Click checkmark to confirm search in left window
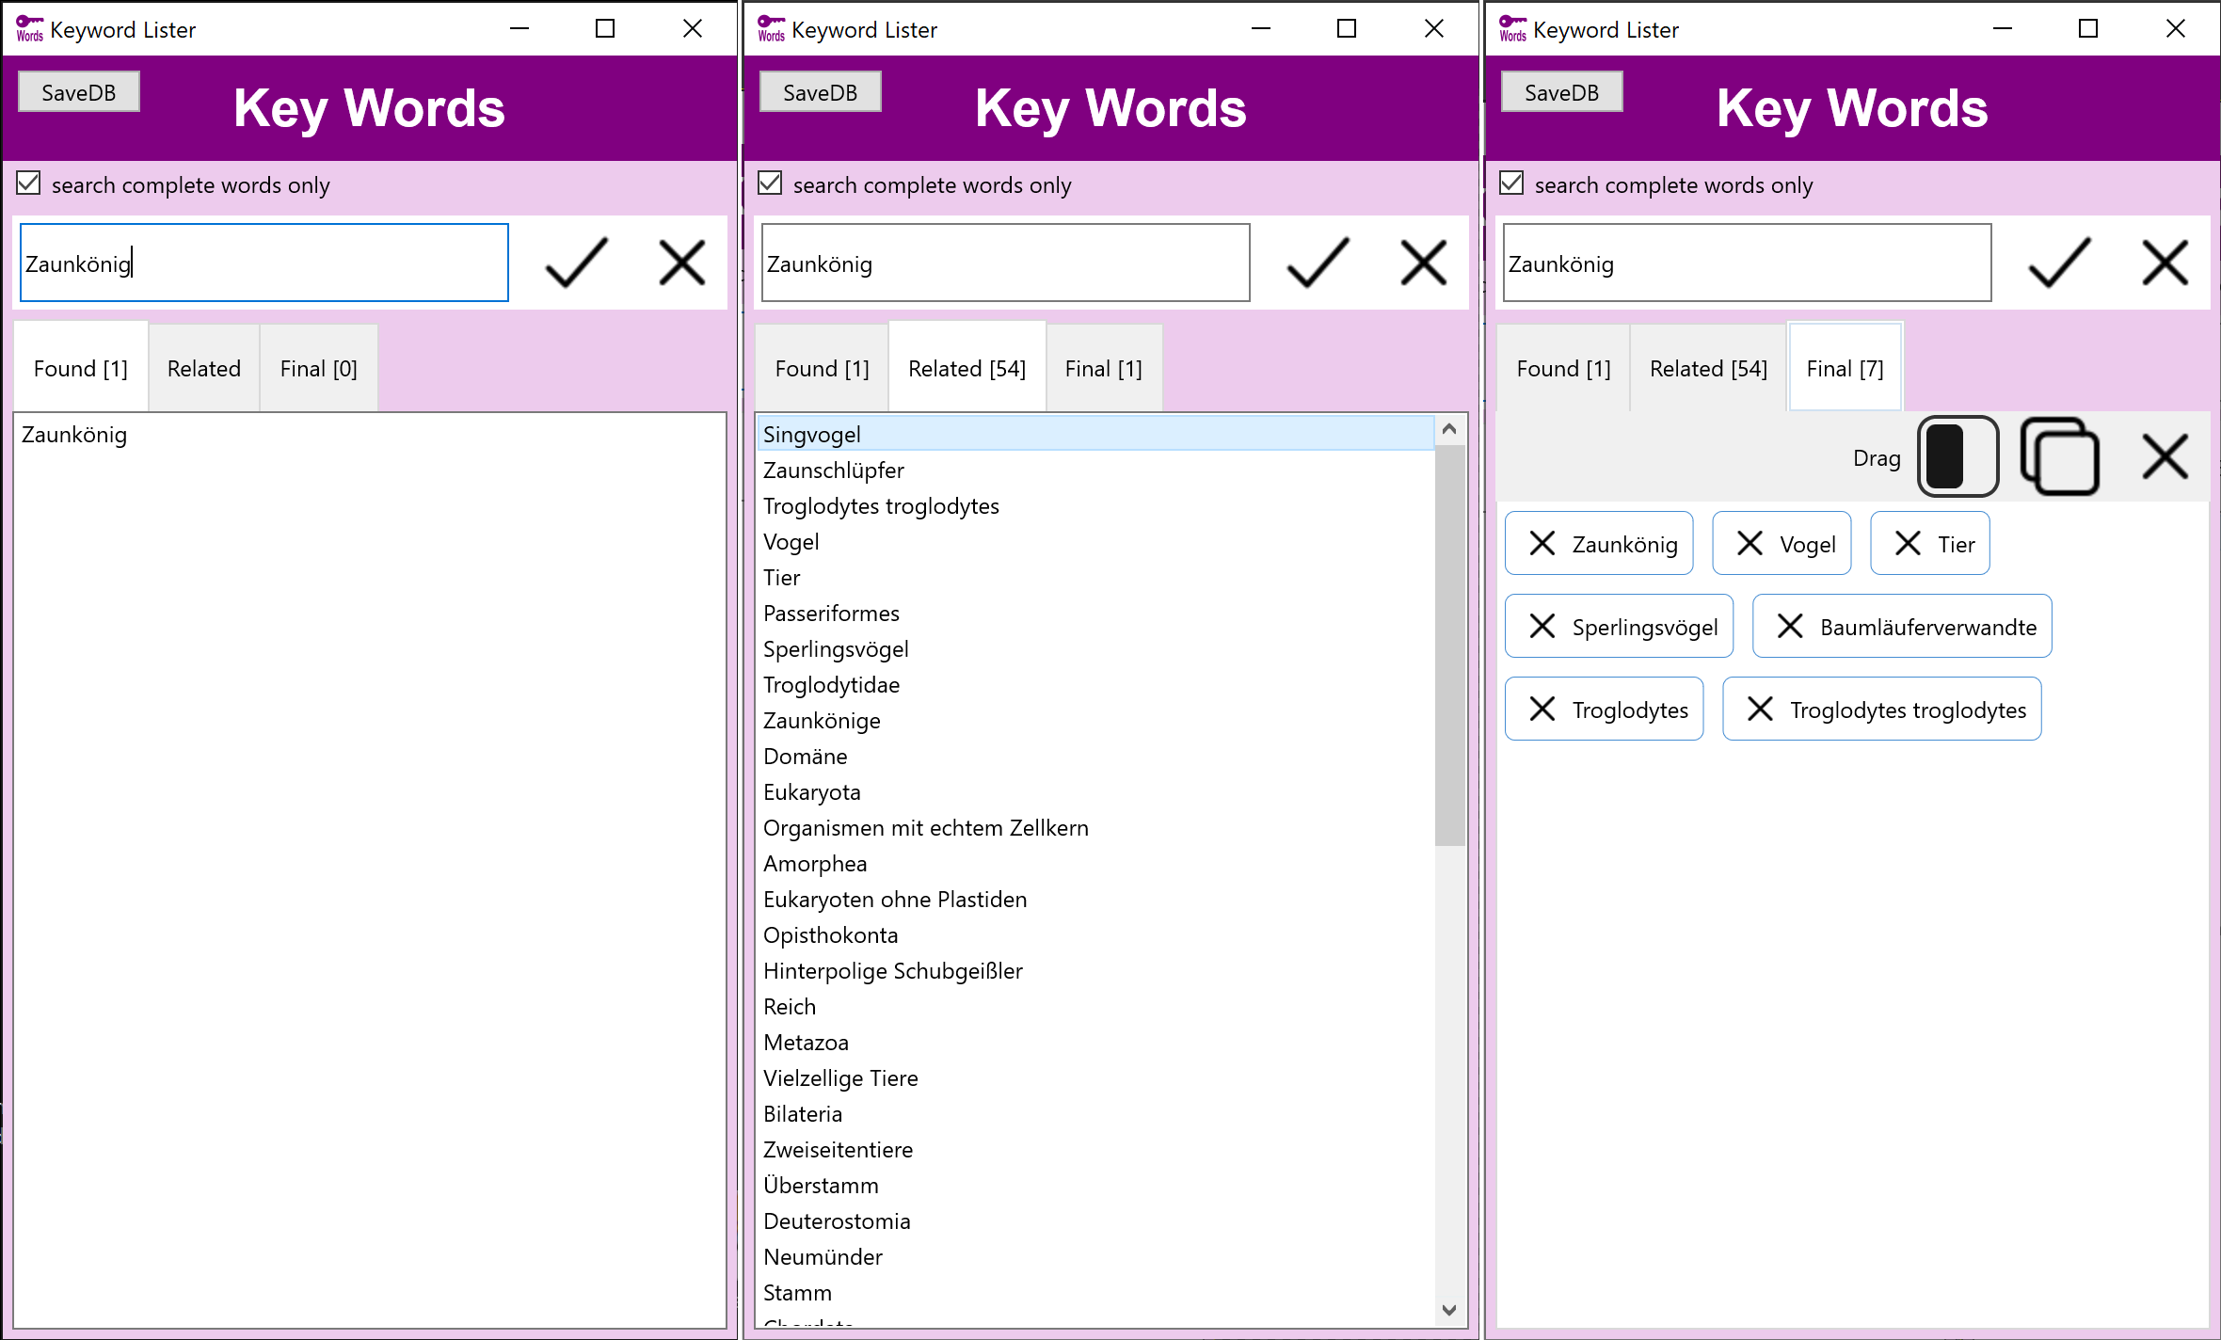Viewport: 2221px width, 1340px height. point(576,263)
